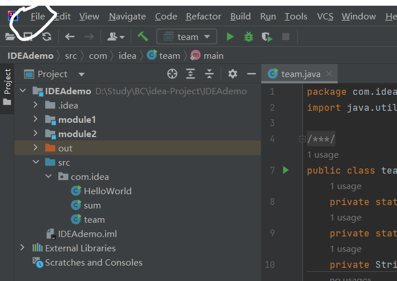Click the Stop square icon
The image size is (397, 281).
tap(286, 37)
